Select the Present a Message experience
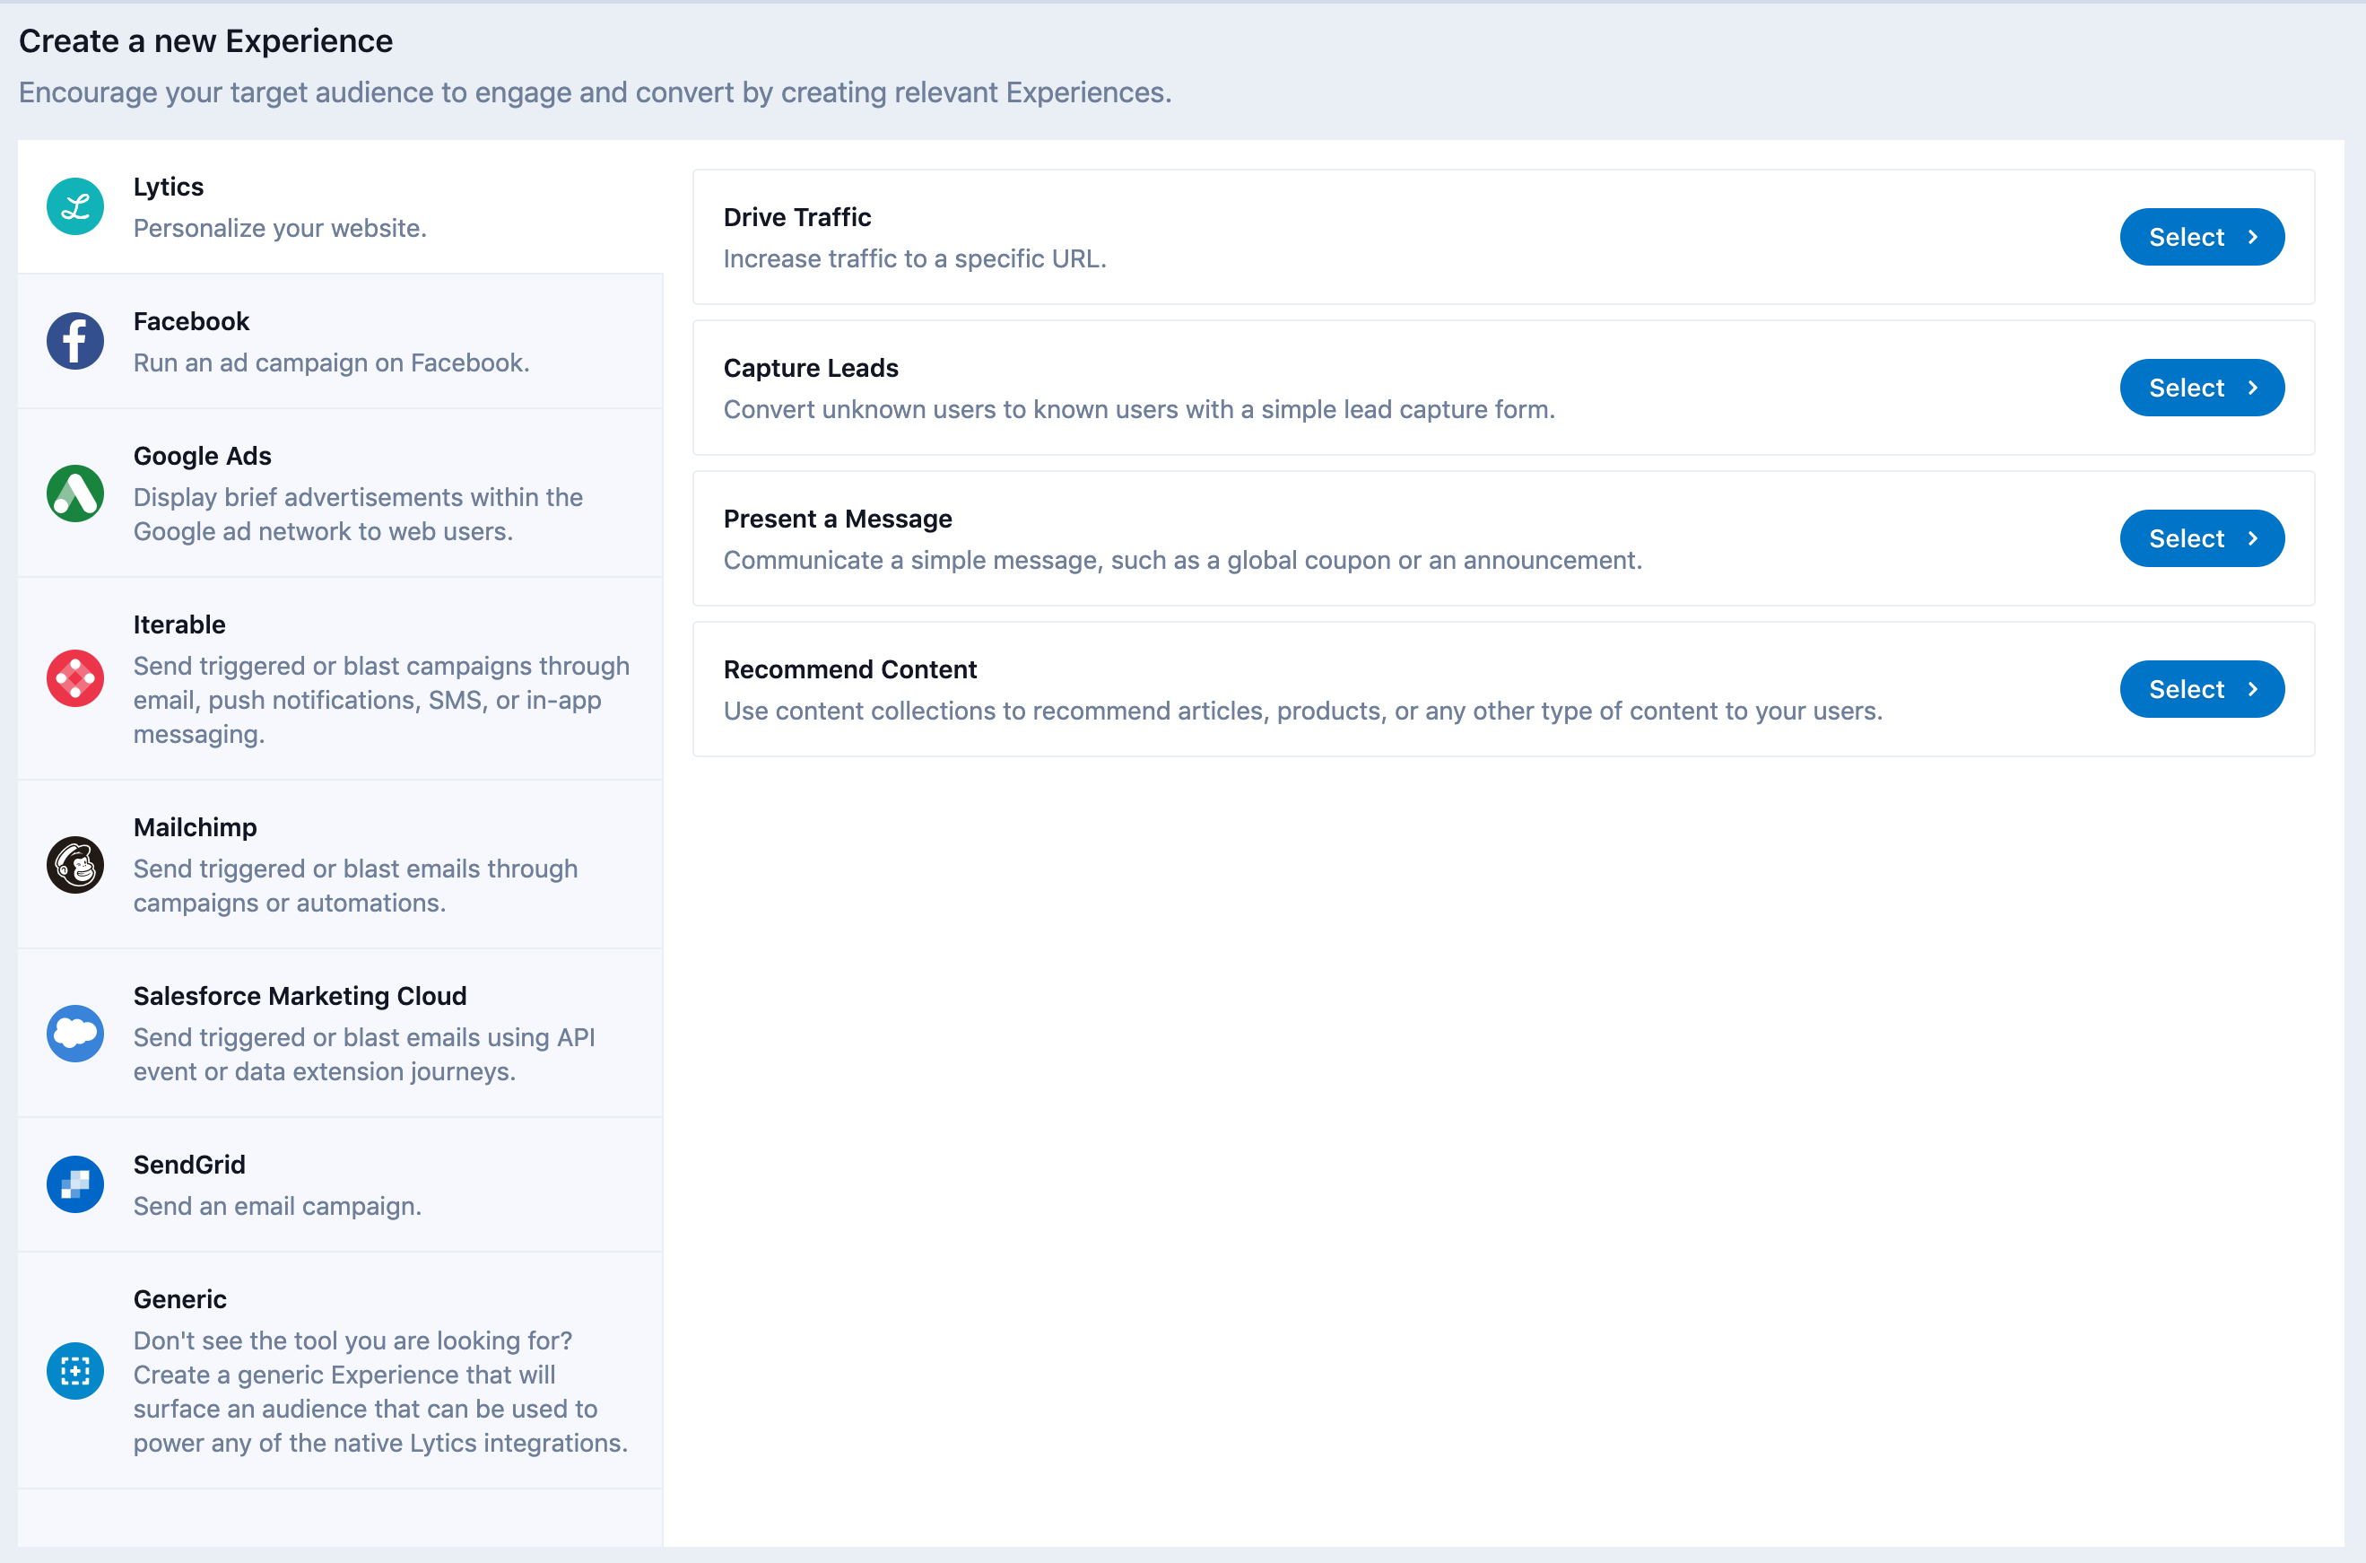The width and height of the screenshot is (2366, 1563). click(2201, 538)
